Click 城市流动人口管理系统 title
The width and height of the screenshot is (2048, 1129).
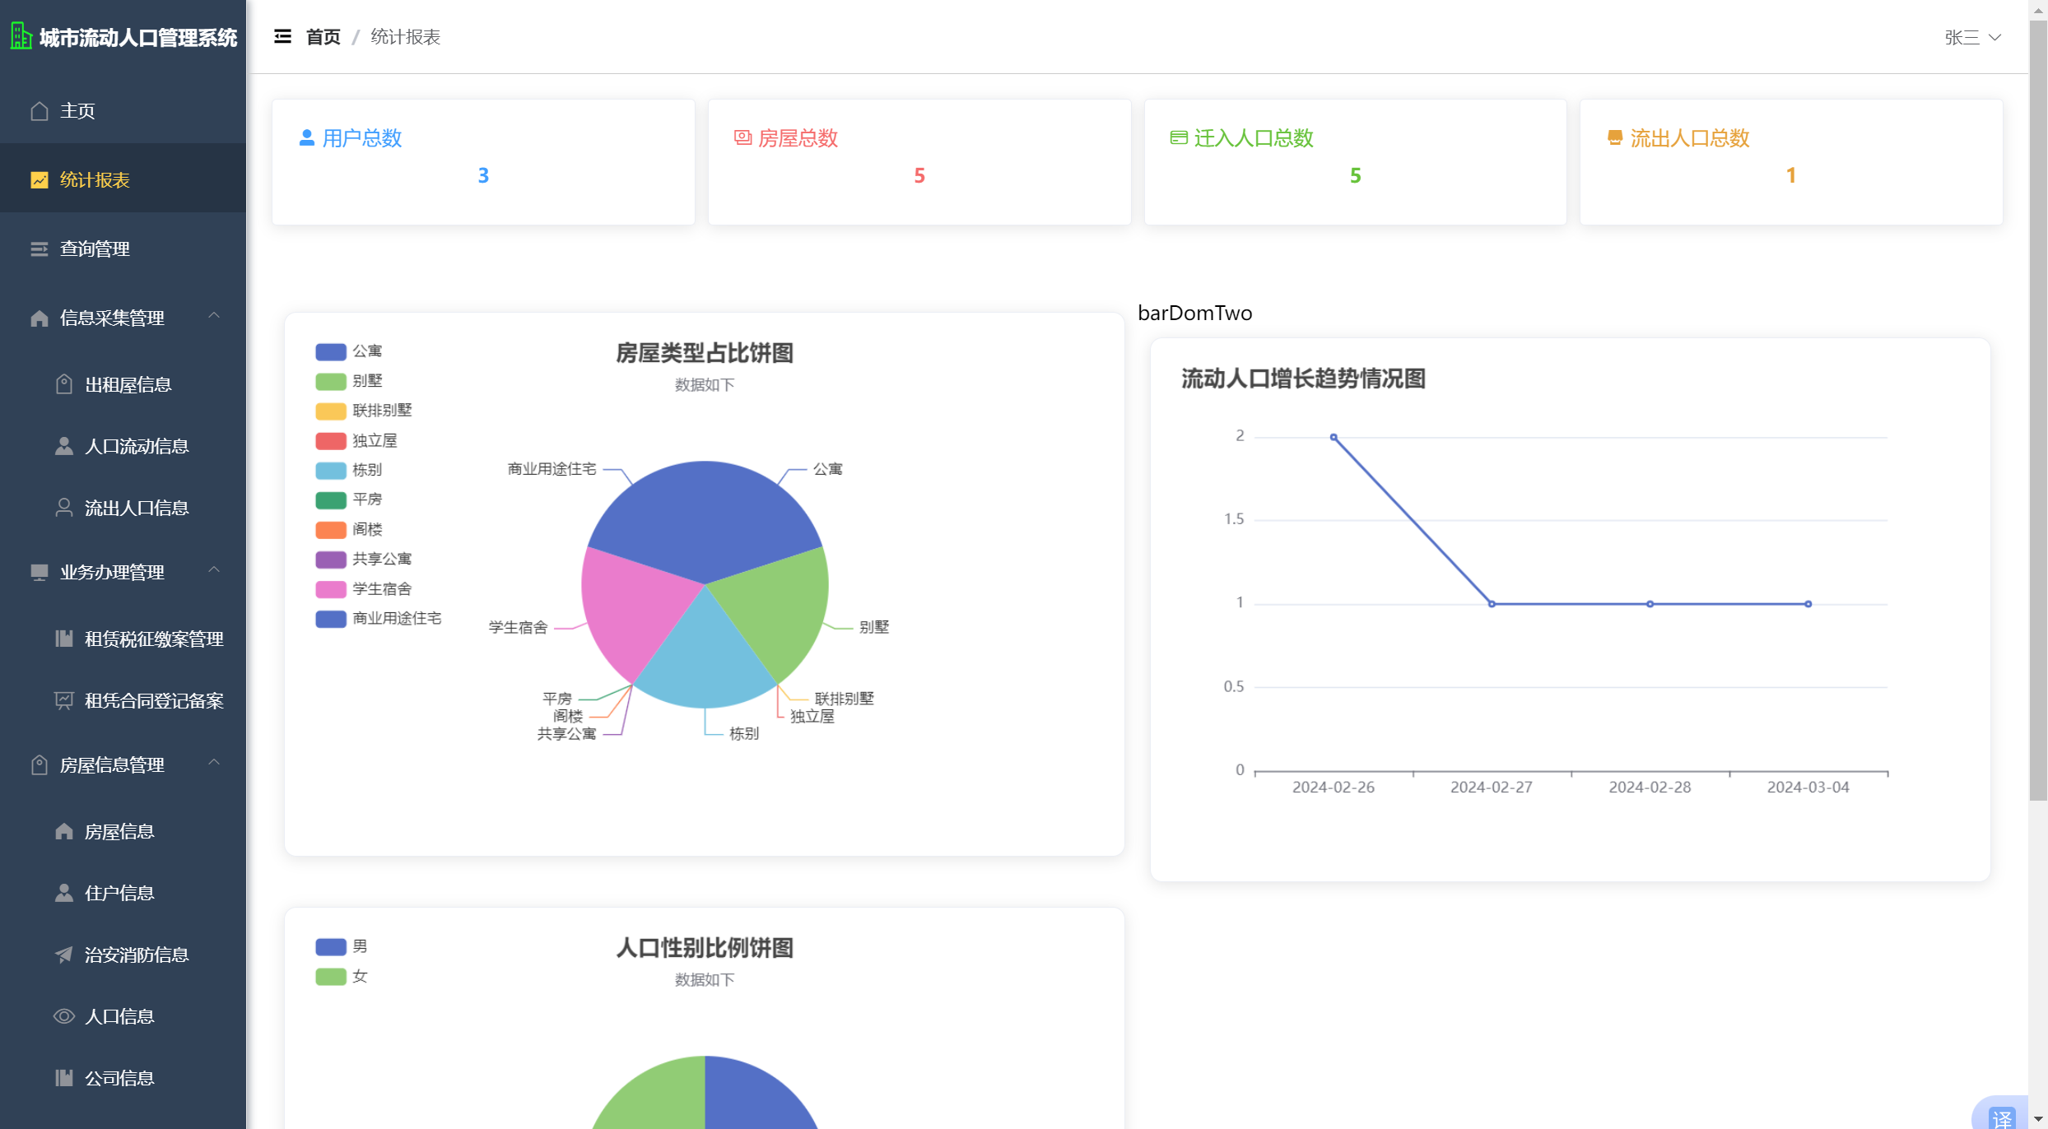click(x=138, y=38)
